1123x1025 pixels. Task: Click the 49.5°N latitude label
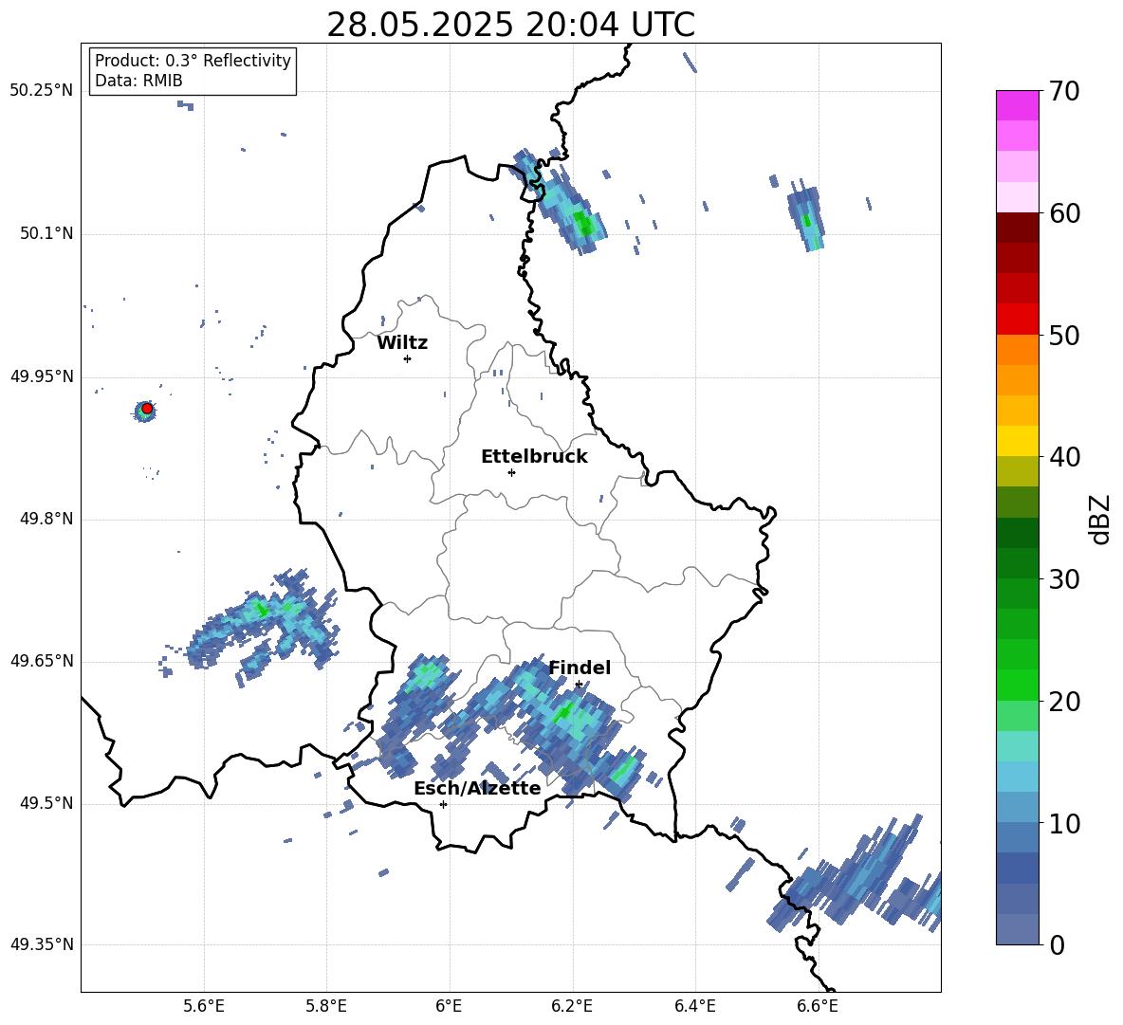click(46, 803)
